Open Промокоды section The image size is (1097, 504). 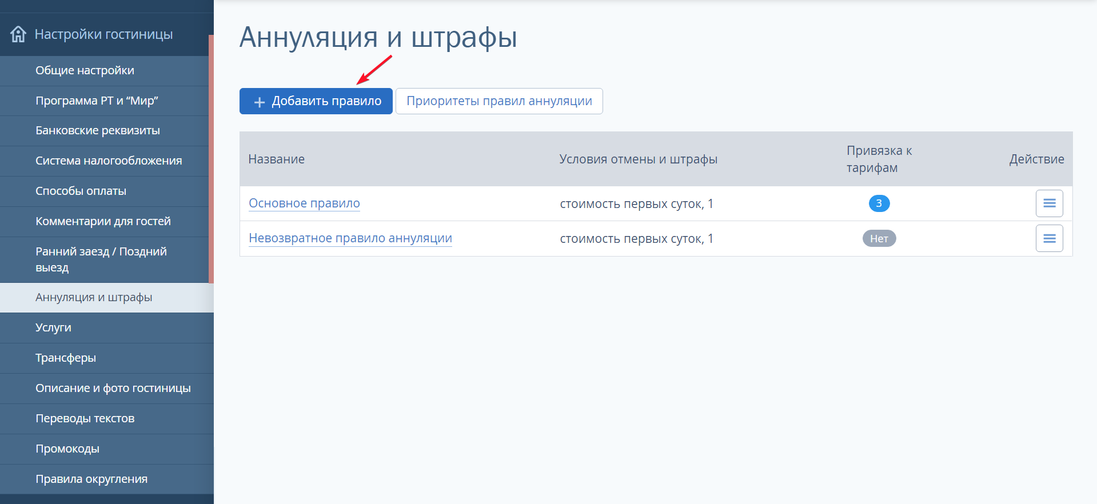click(x=107, y=449)
